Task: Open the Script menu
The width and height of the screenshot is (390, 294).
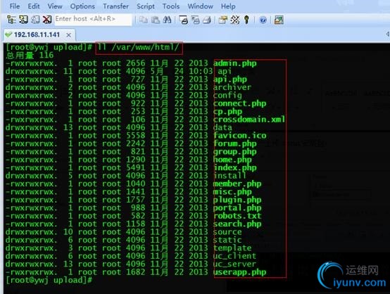Action: 146,6
